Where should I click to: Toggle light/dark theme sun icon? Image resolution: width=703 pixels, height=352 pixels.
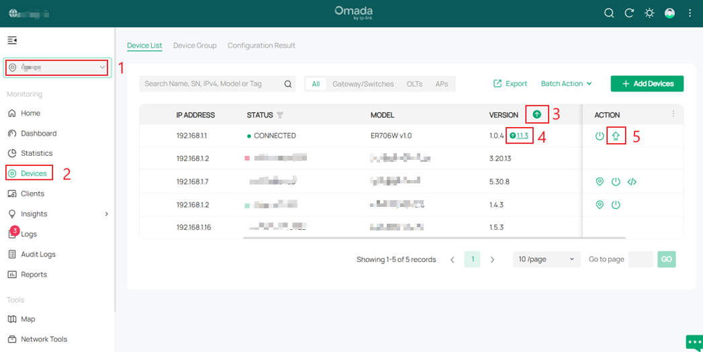pos(649,13)
